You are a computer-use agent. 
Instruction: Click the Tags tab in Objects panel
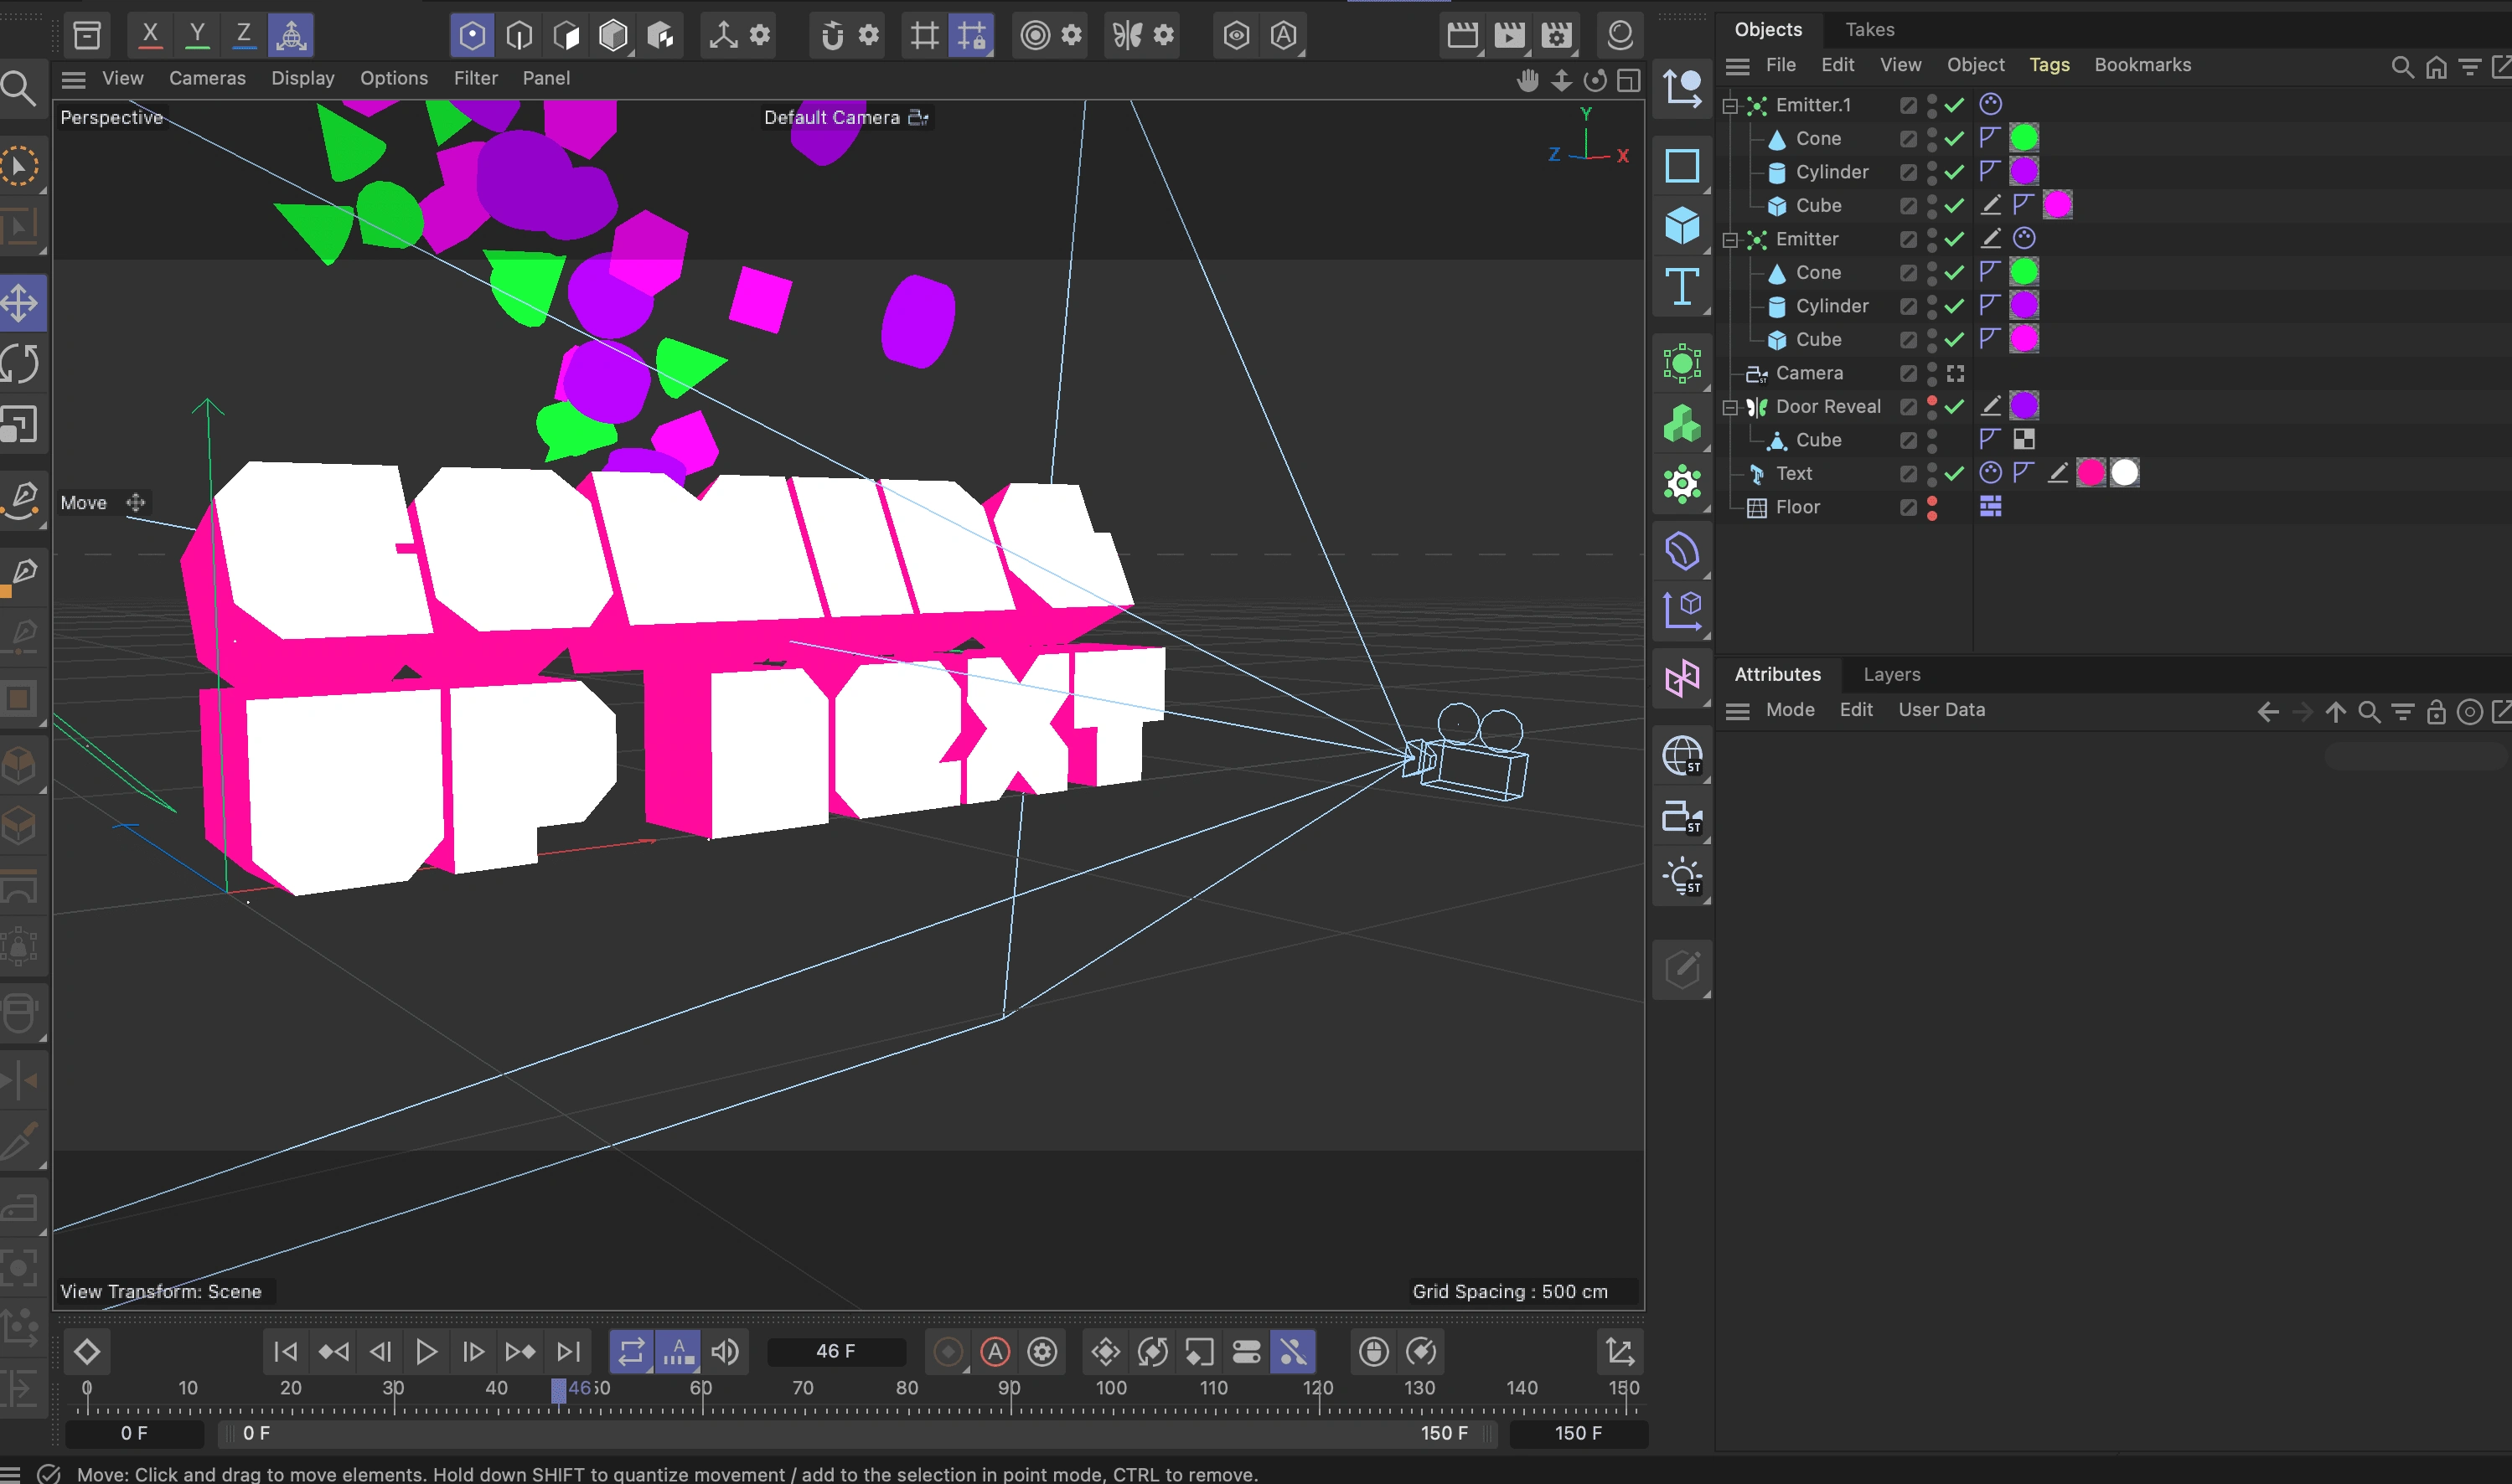coord(2045,65)
